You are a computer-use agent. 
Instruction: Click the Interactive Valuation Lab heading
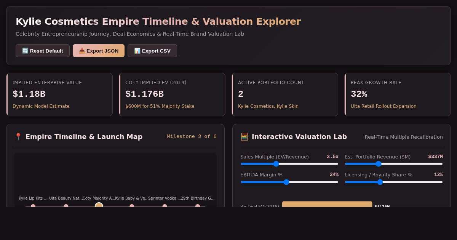[x=299, y=137]
